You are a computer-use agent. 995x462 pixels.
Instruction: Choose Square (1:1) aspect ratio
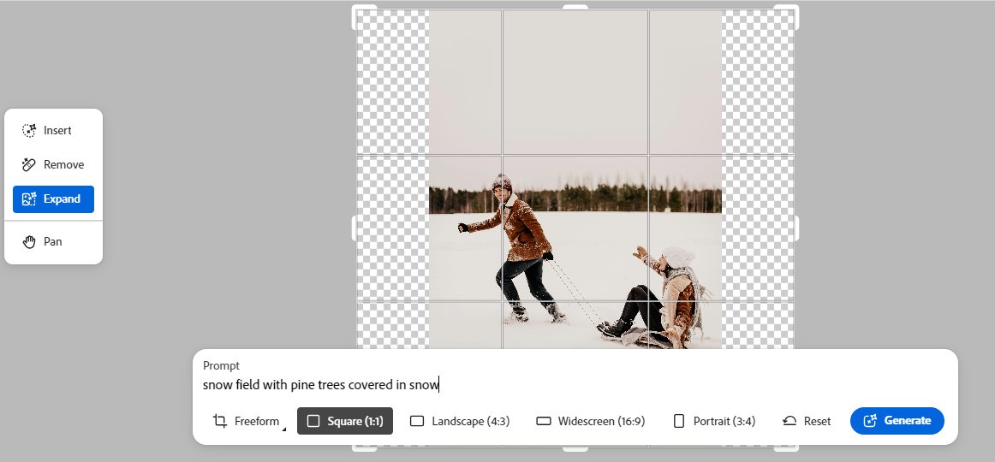click(x=344, y=421)
